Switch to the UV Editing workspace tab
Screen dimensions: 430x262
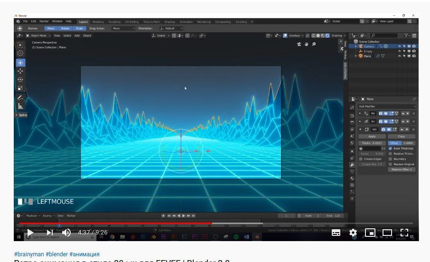pos(131,22)
